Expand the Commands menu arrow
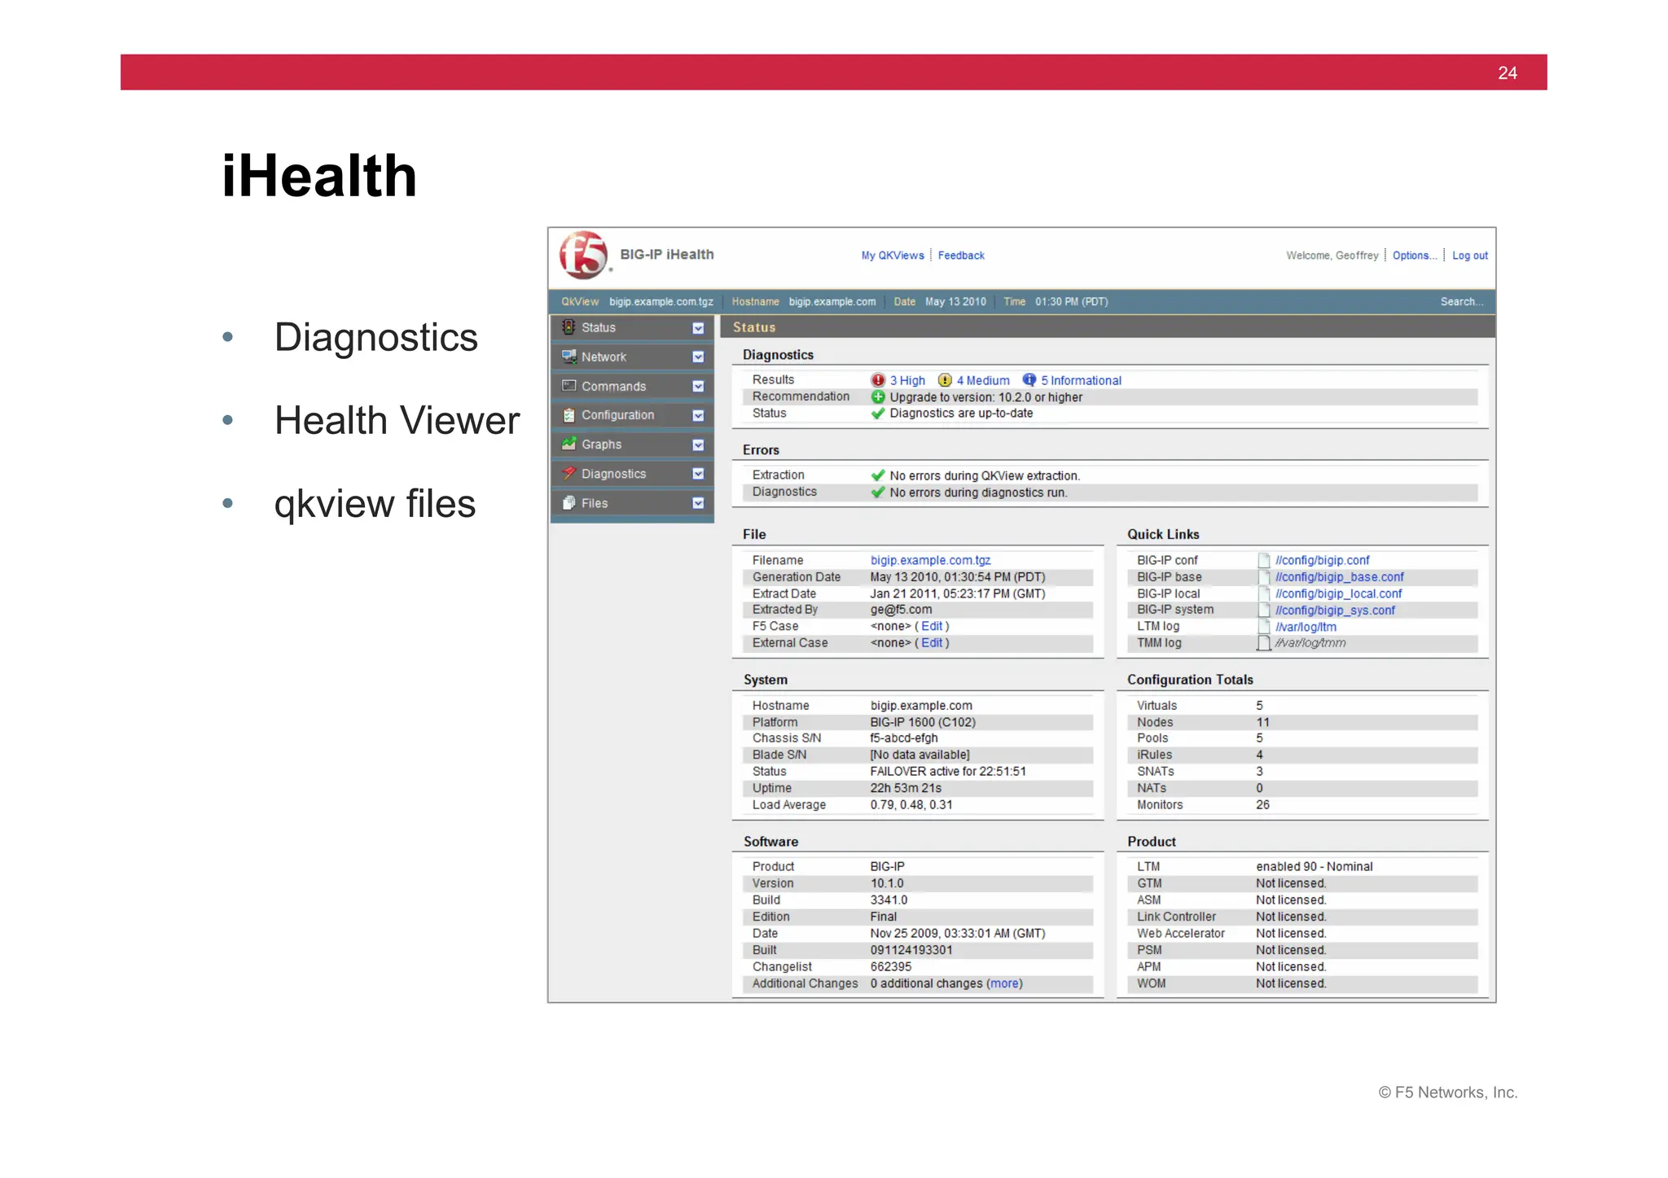 point(698,387)
